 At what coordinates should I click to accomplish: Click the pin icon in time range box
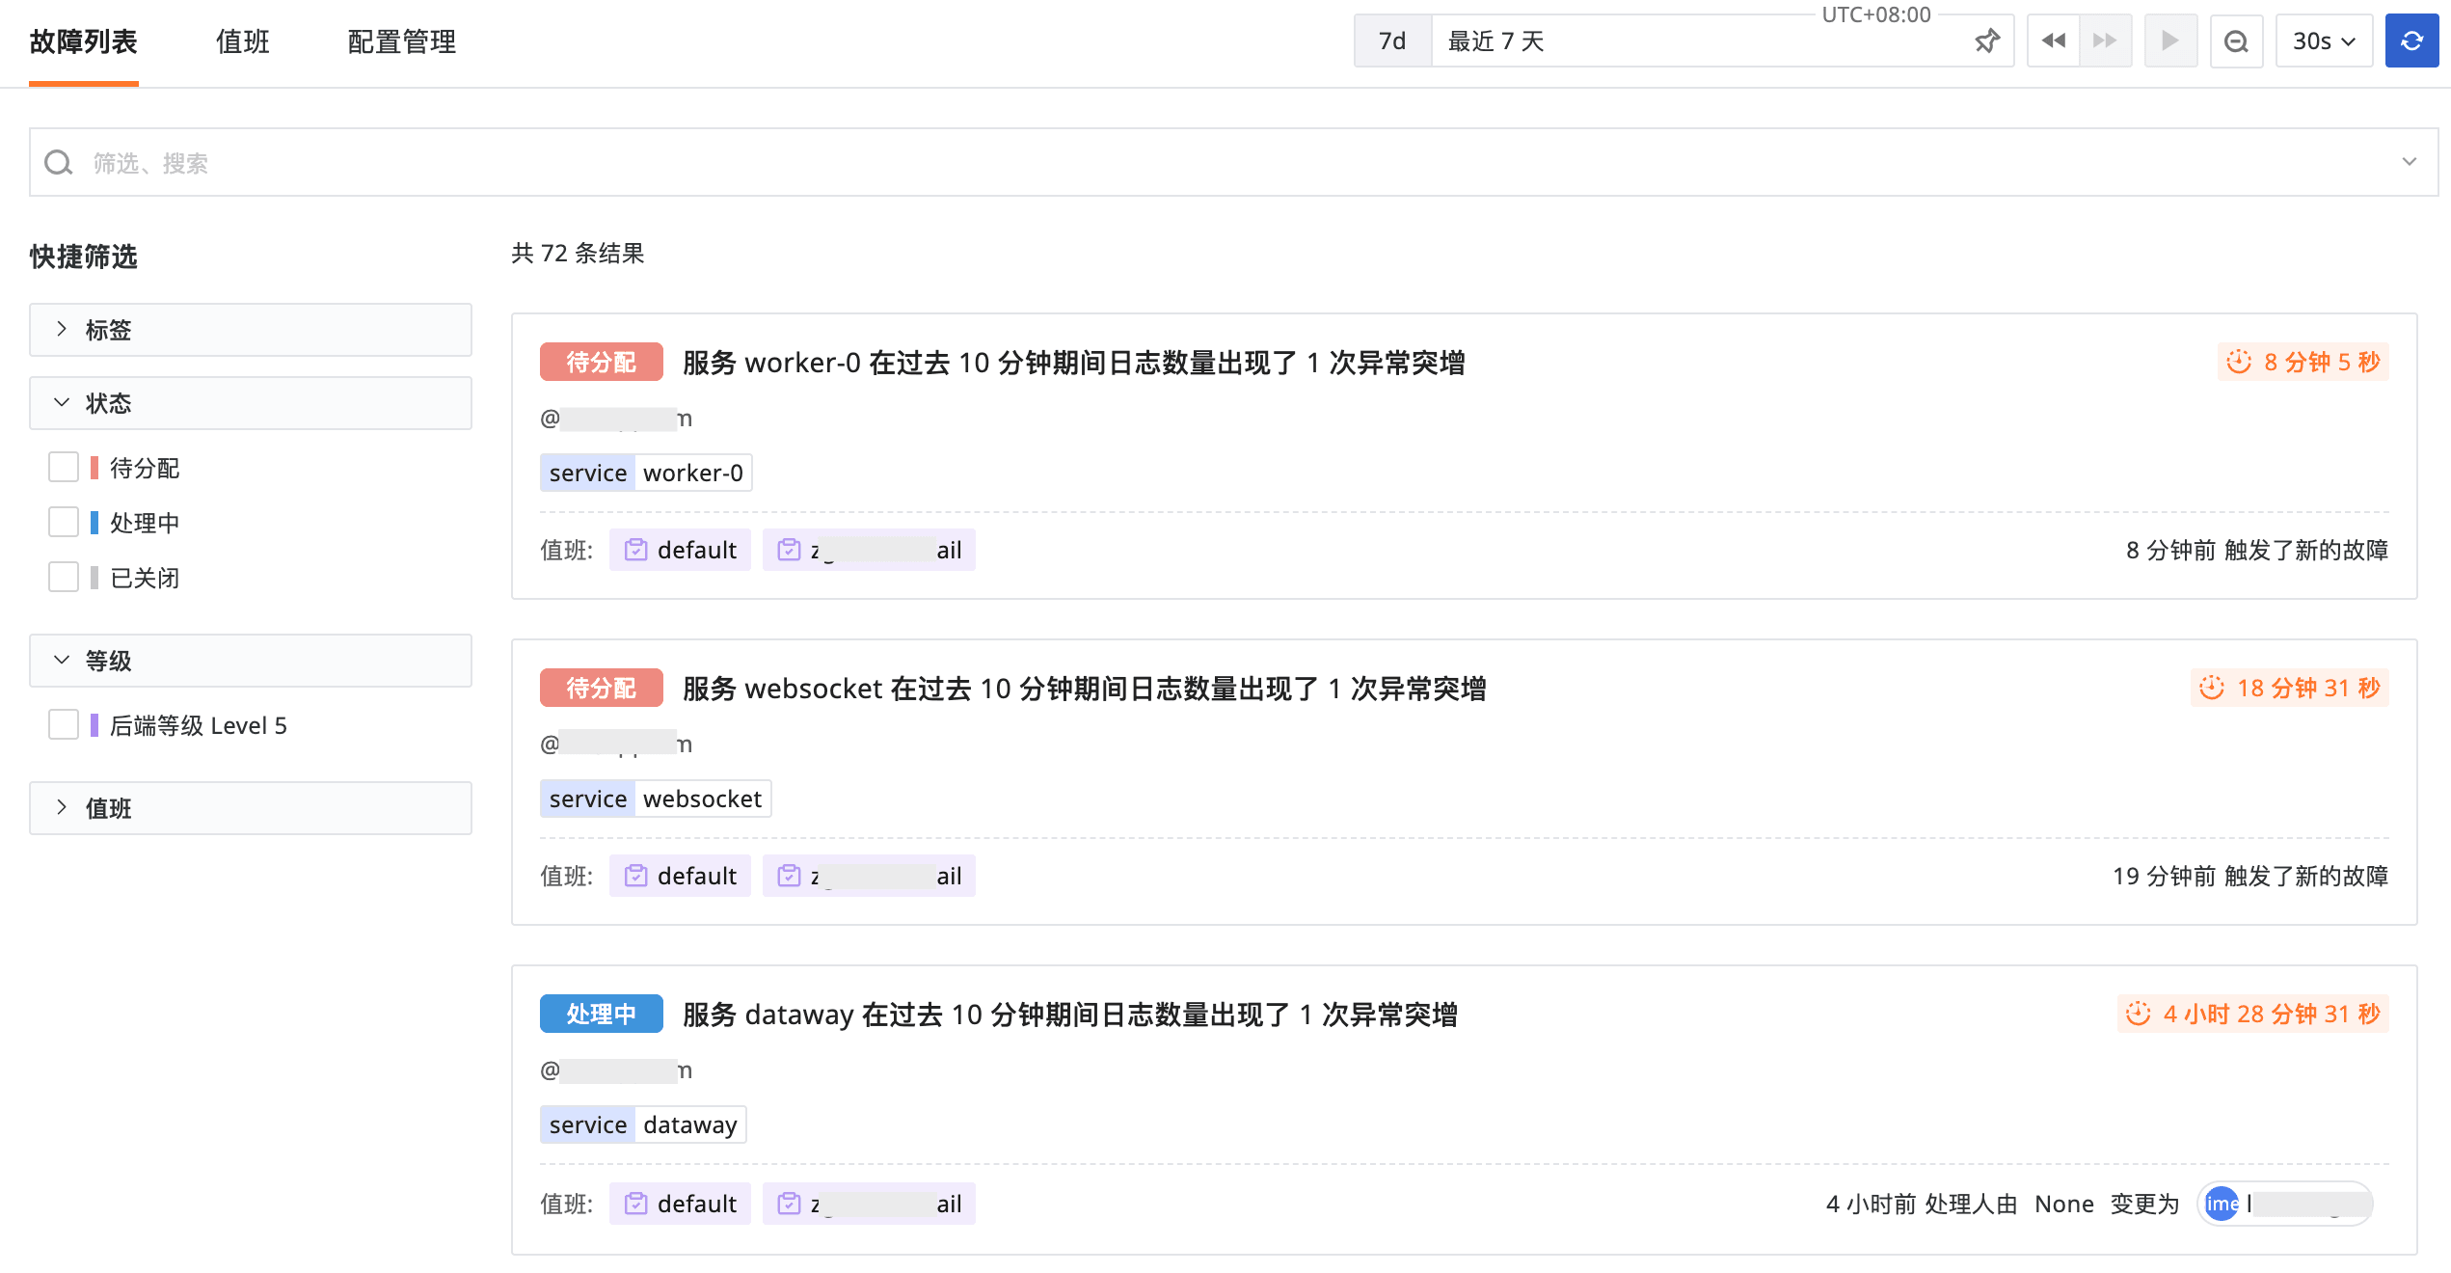[1986, 41]
